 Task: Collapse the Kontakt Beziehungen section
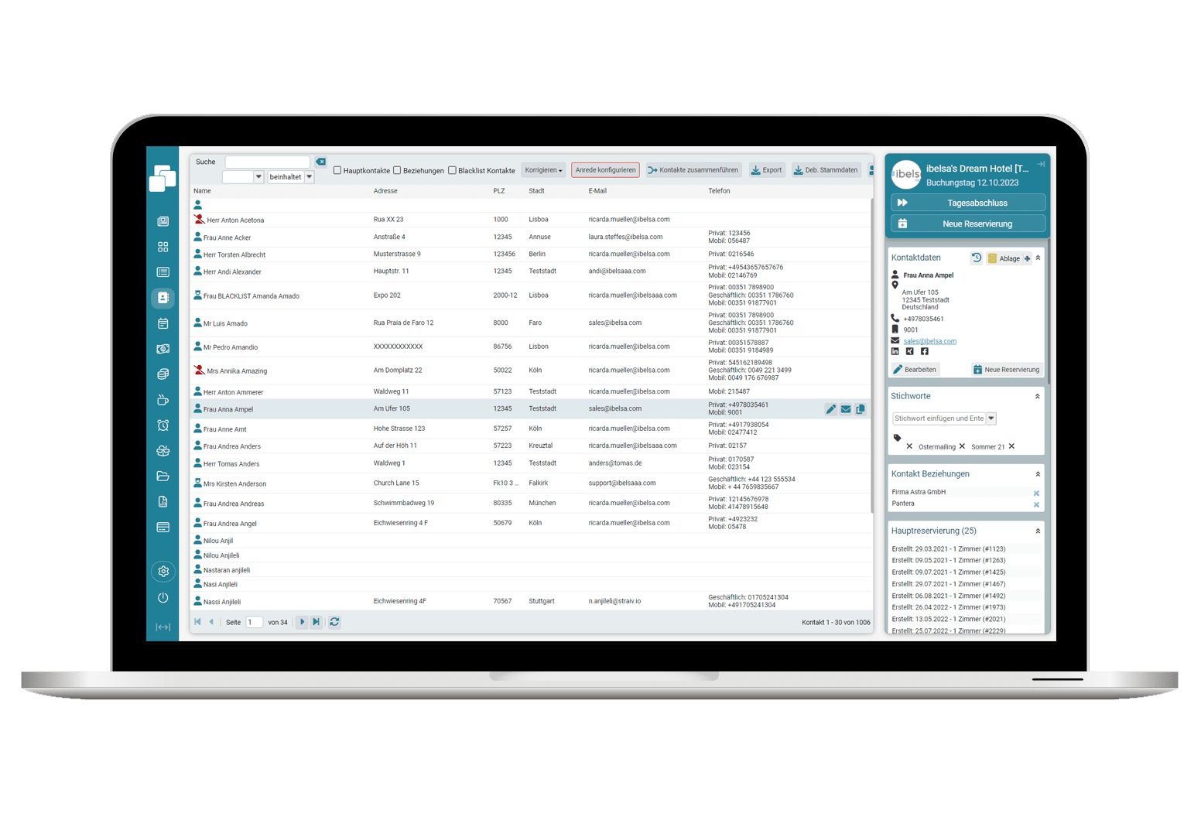pos(1038,474)
